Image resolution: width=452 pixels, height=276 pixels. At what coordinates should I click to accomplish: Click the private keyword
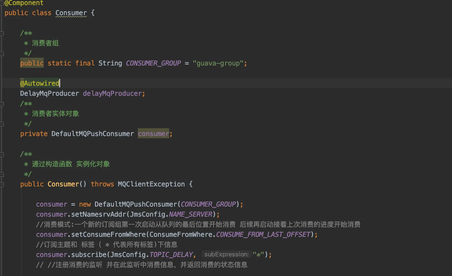coord(34,134)
